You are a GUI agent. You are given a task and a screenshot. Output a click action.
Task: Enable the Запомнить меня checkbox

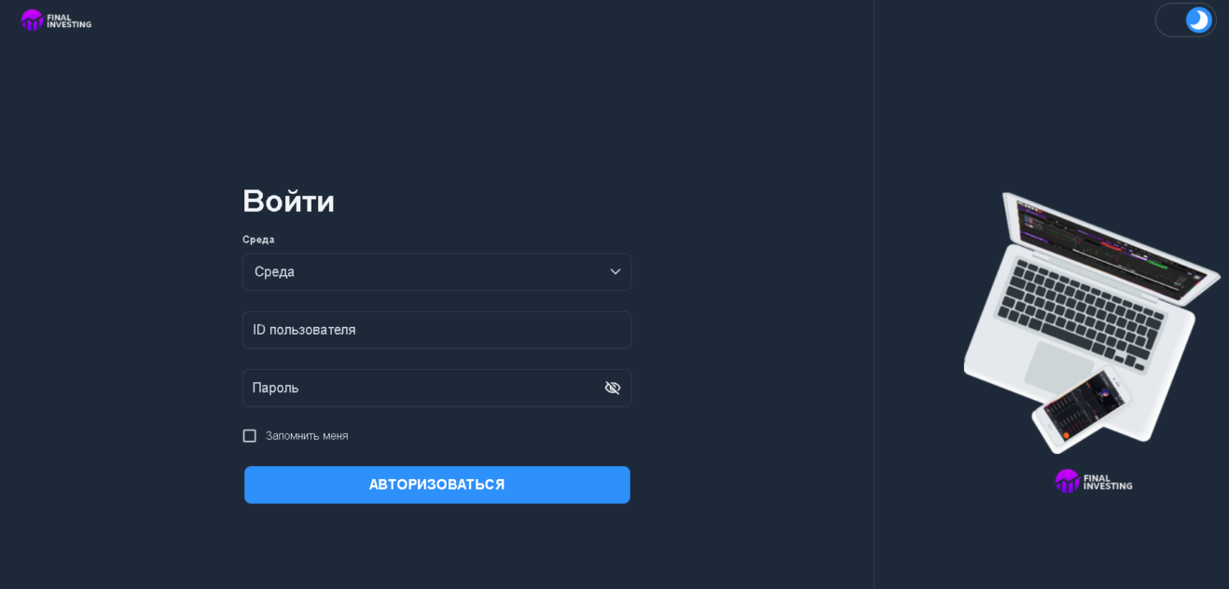click(249, 435)
